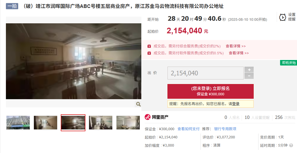Viewport: 297px width, 153px height.
Task: Select the second hallway thumbnail
Action: [x=45, y=123]
